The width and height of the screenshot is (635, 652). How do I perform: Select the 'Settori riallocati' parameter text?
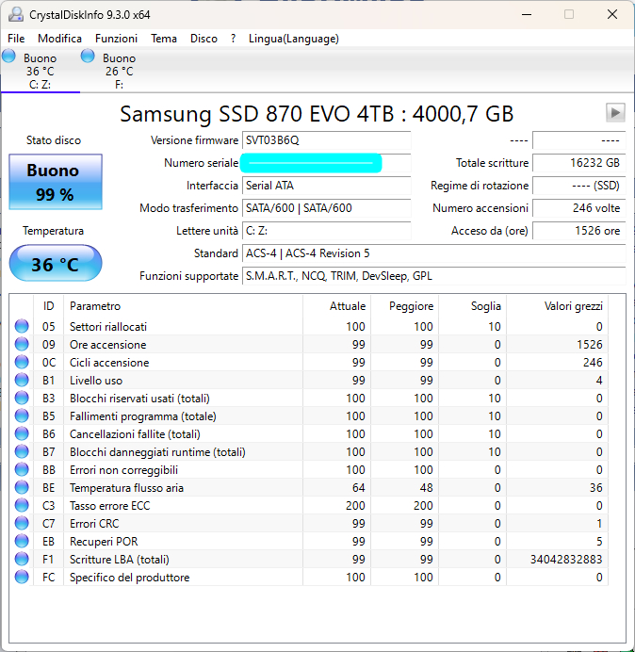pos(108,327)
